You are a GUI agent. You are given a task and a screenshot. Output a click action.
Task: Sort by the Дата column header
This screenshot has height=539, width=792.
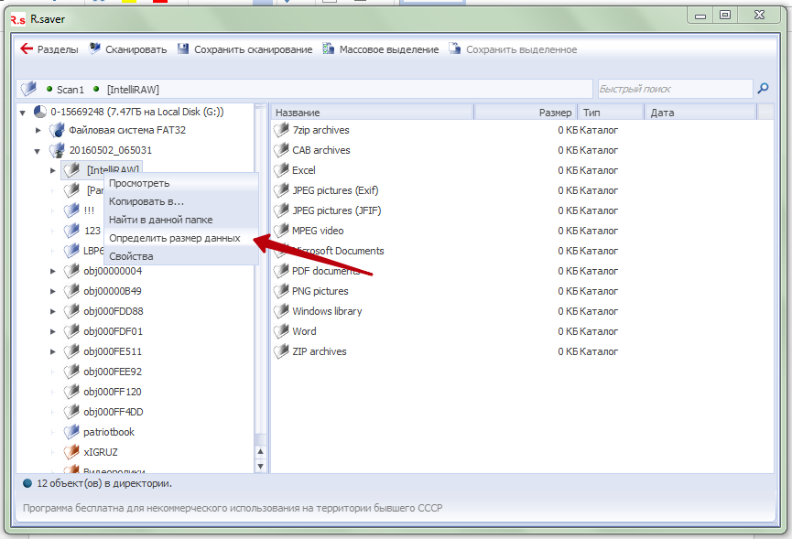coord(700,112)
